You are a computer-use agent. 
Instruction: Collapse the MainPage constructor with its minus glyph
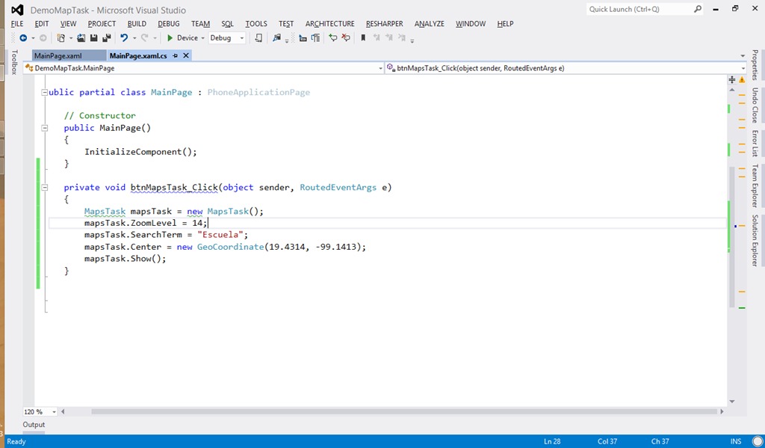(45, 127)
